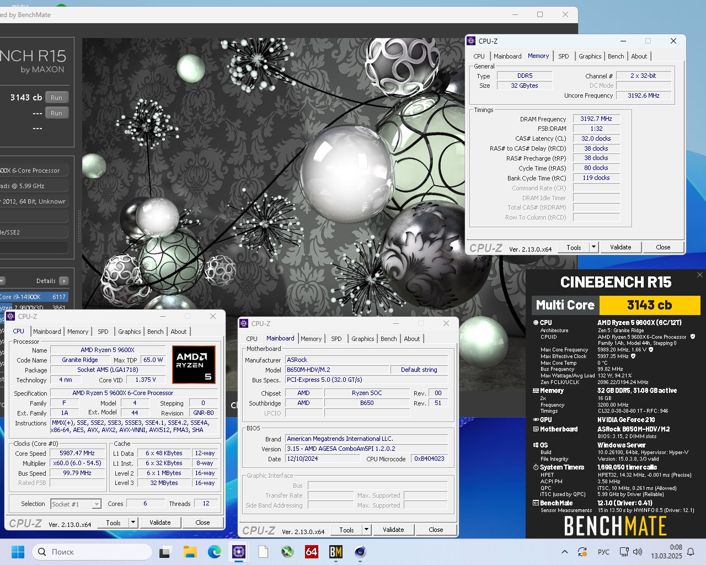Open Bench tab in the CPU-Z CPU window
The height and width of the screenshot is (565, 706).
pyautogui.click(x=155, y=332)
